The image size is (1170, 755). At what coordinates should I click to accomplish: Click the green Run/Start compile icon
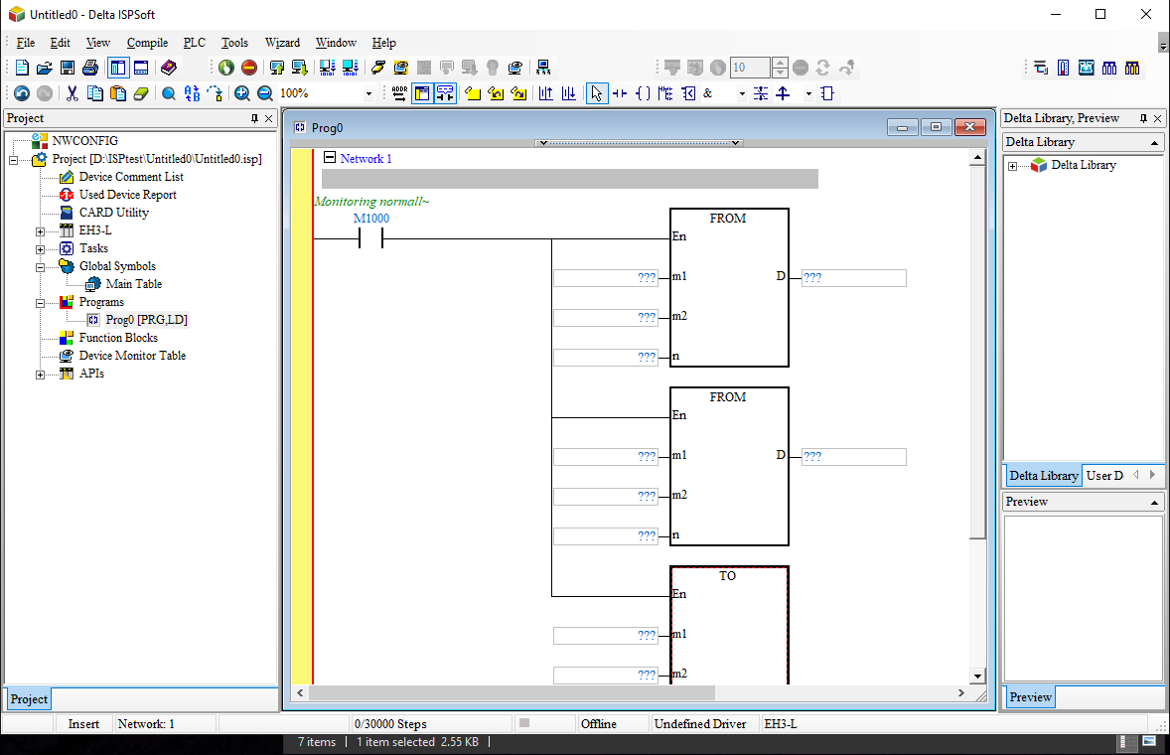click(224, 67)
